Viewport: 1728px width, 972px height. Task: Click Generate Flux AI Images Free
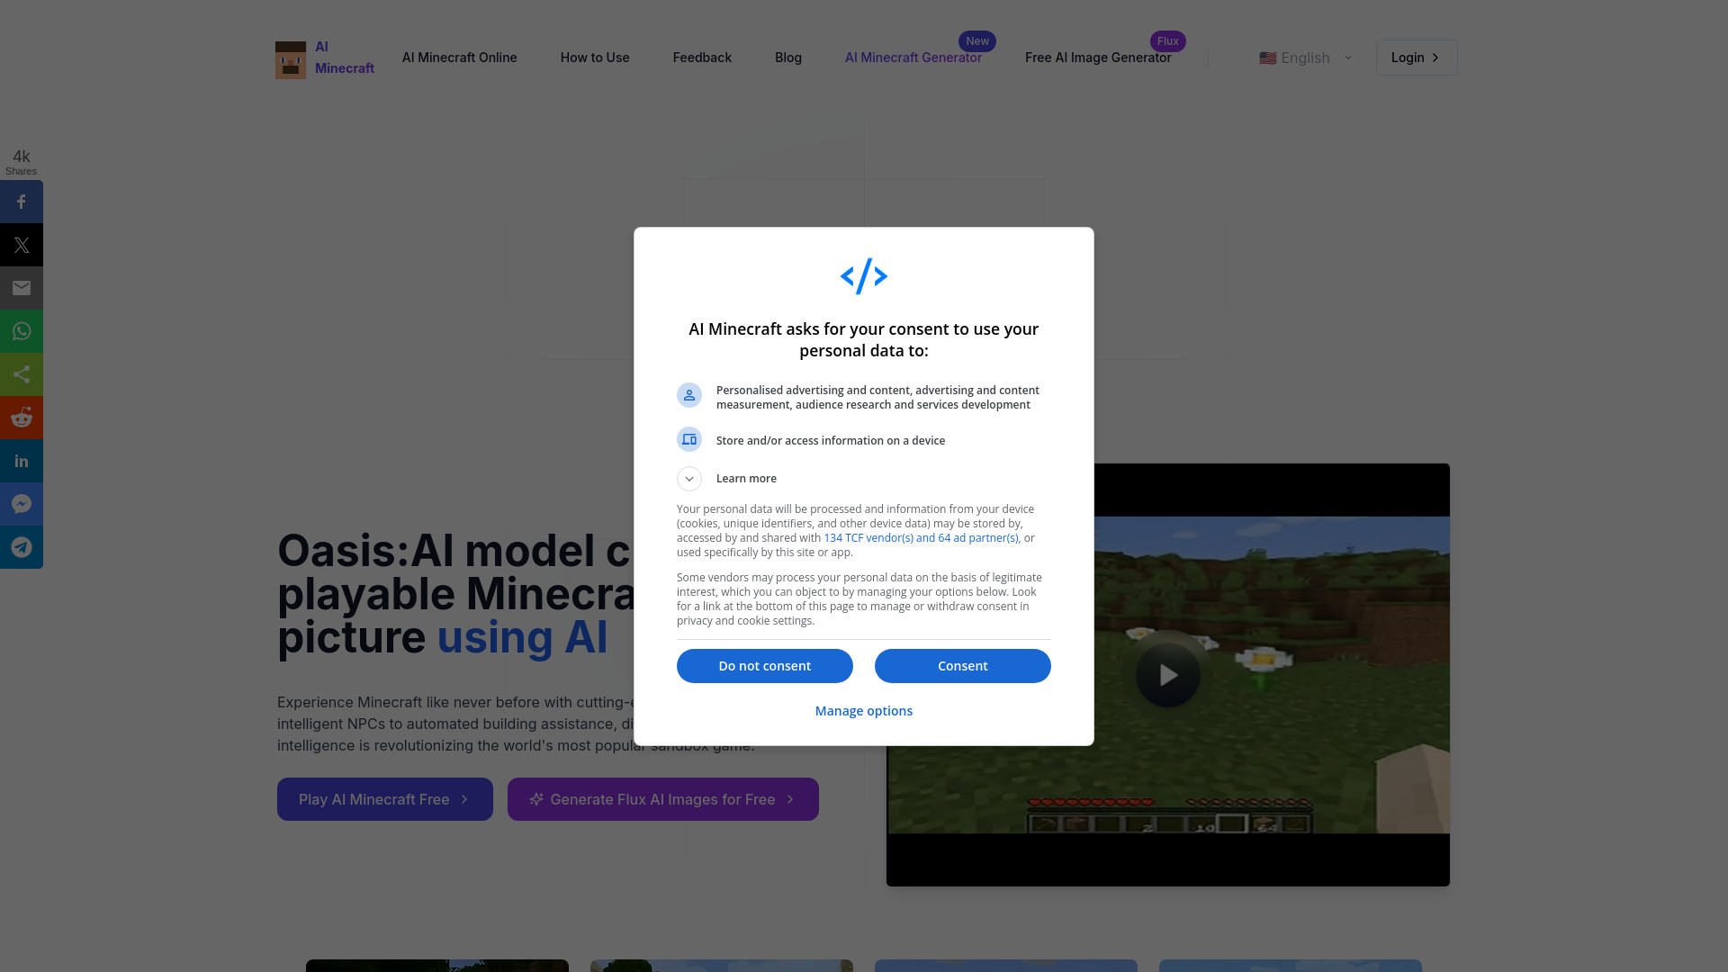point(662,798)
